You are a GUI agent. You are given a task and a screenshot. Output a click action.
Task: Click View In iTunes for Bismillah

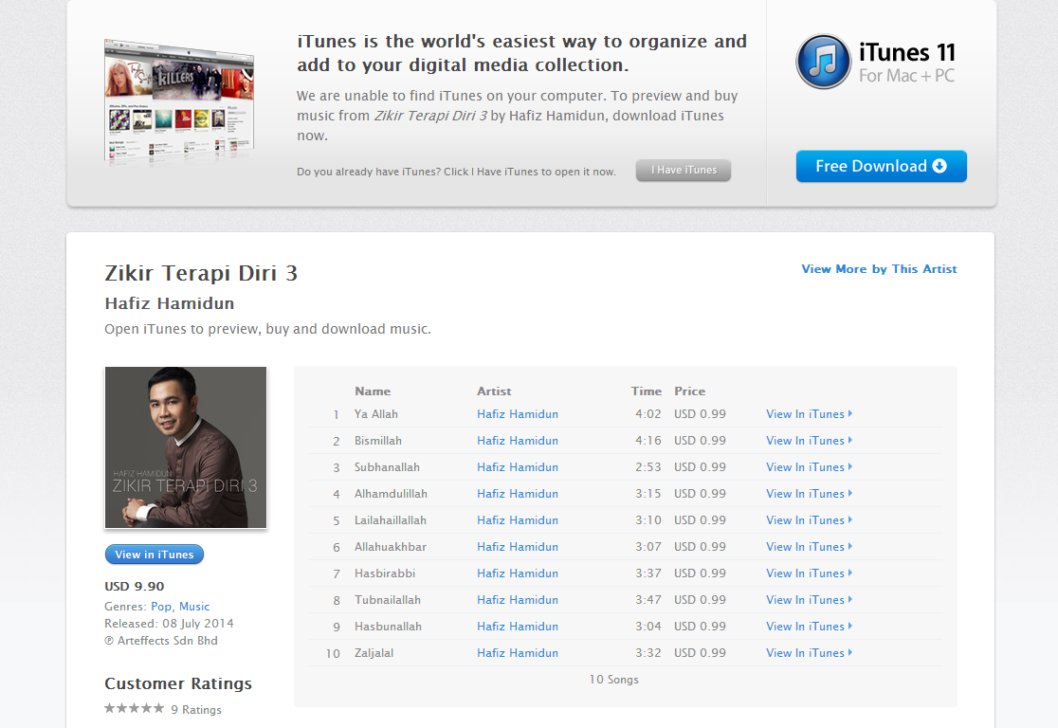tap(809, 440)
